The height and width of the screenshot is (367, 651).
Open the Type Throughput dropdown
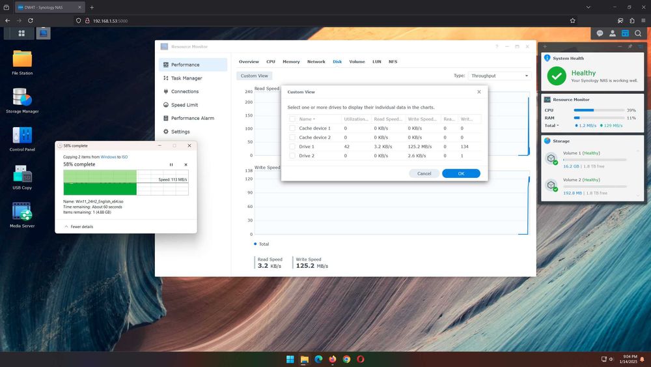click(x=499, y=76)
